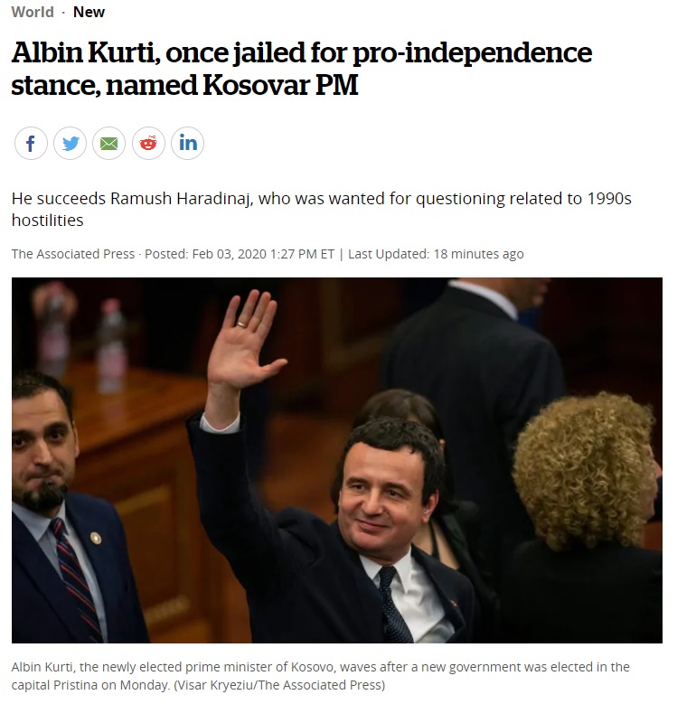Open the World section link

point(33,12)
